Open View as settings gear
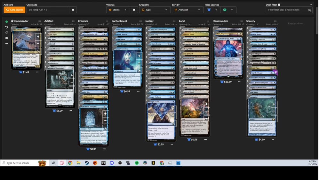This screenshot has height=180, width=320. pyautogui.click(x=134, y=10)
